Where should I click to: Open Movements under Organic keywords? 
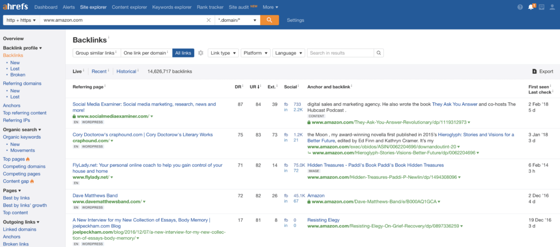(x=22, y=151)
